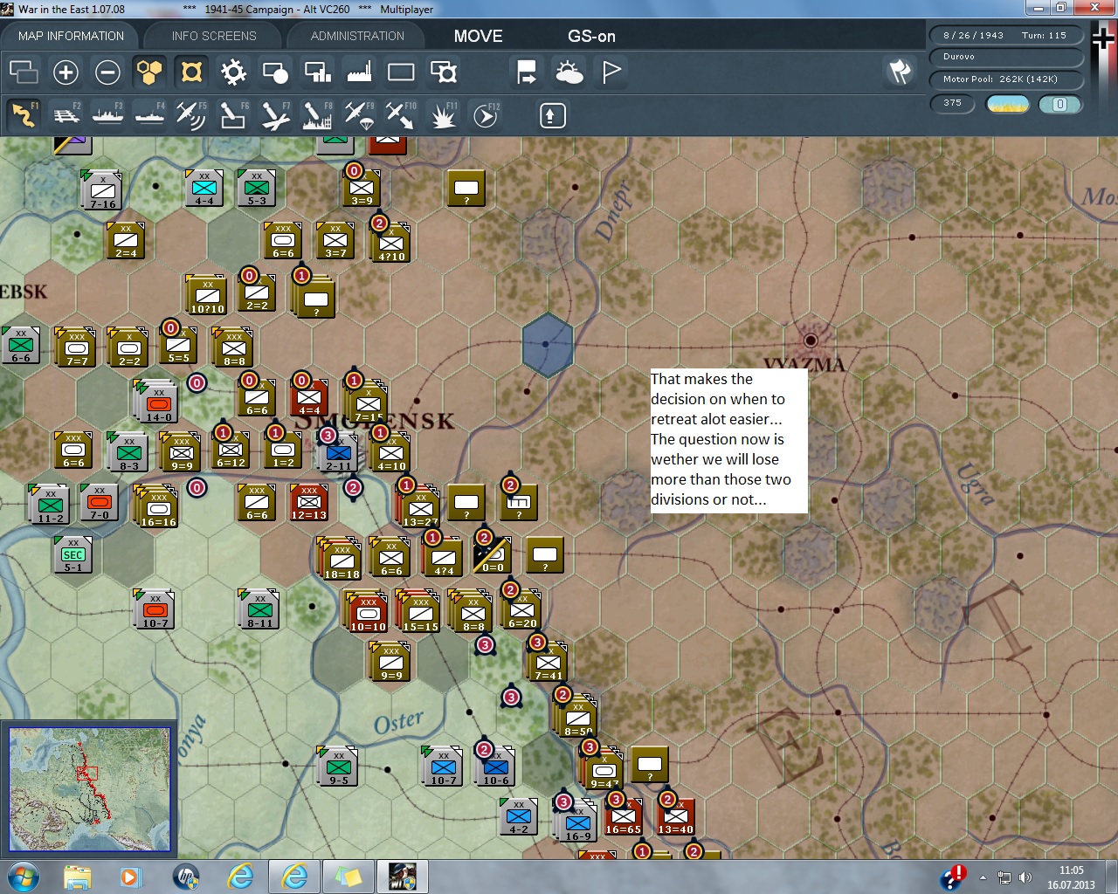The image size is (1118, 894).
Task: Select the red 12=13 corps unit
Action: coord(308,503)
